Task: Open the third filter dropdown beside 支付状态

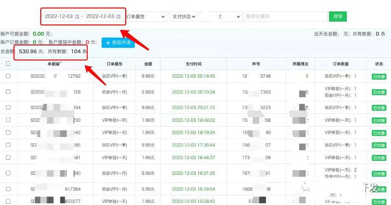Action: (x=221, y=17)
